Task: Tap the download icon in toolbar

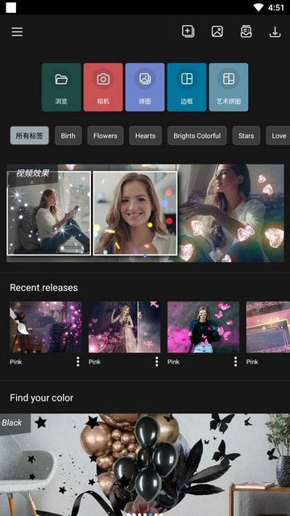Action: [275, 32]
